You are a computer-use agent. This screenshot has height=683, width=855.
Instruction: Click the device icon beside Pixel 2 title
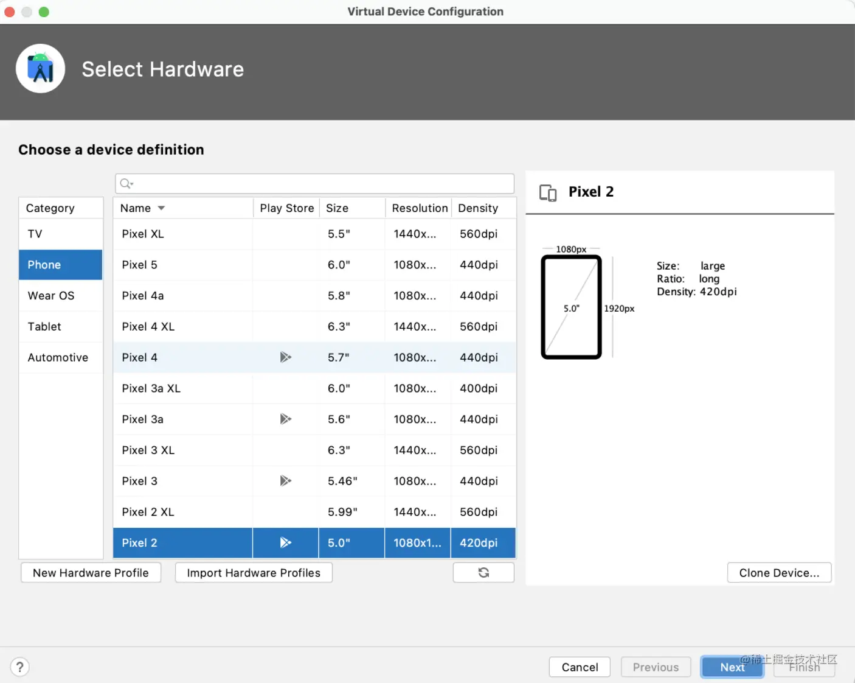(548, 193)
